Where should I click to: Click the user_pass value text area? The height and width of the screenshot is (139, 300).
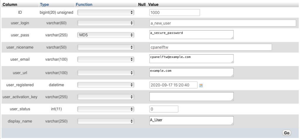191,35
